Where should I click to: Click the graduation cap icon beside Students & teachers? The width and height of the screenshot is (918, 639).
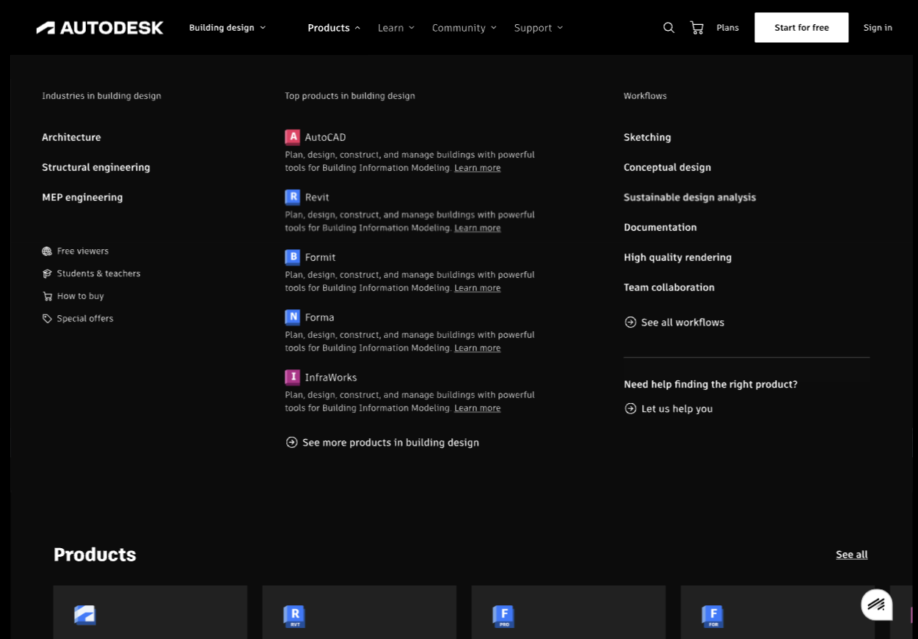click(47, 273)
